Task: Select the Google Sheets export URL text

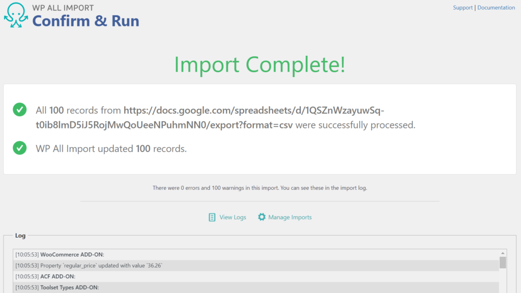Action: coord(210,117)
